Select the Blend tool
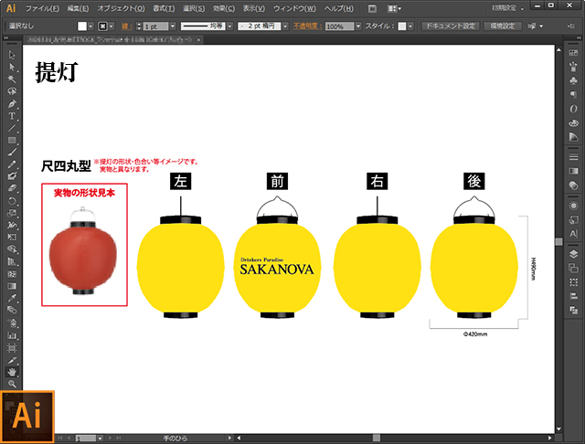This screenshot has height=444, width=585. (x=12, y=311)
